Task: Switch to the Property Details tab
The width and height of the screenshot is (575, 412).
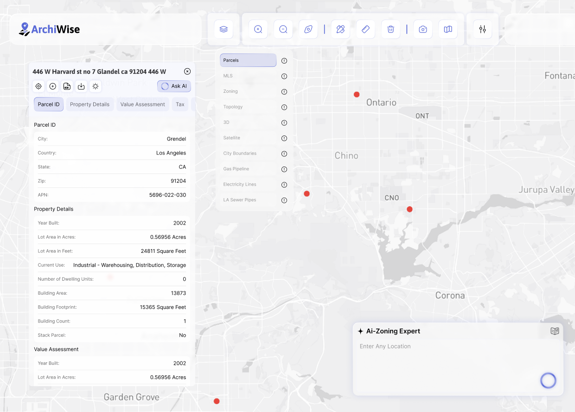Action: [x=89, y=104]
